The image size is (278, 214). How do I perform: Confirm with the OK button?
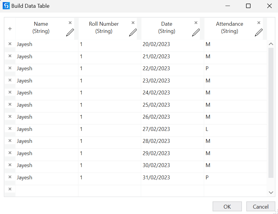[227, 207]
